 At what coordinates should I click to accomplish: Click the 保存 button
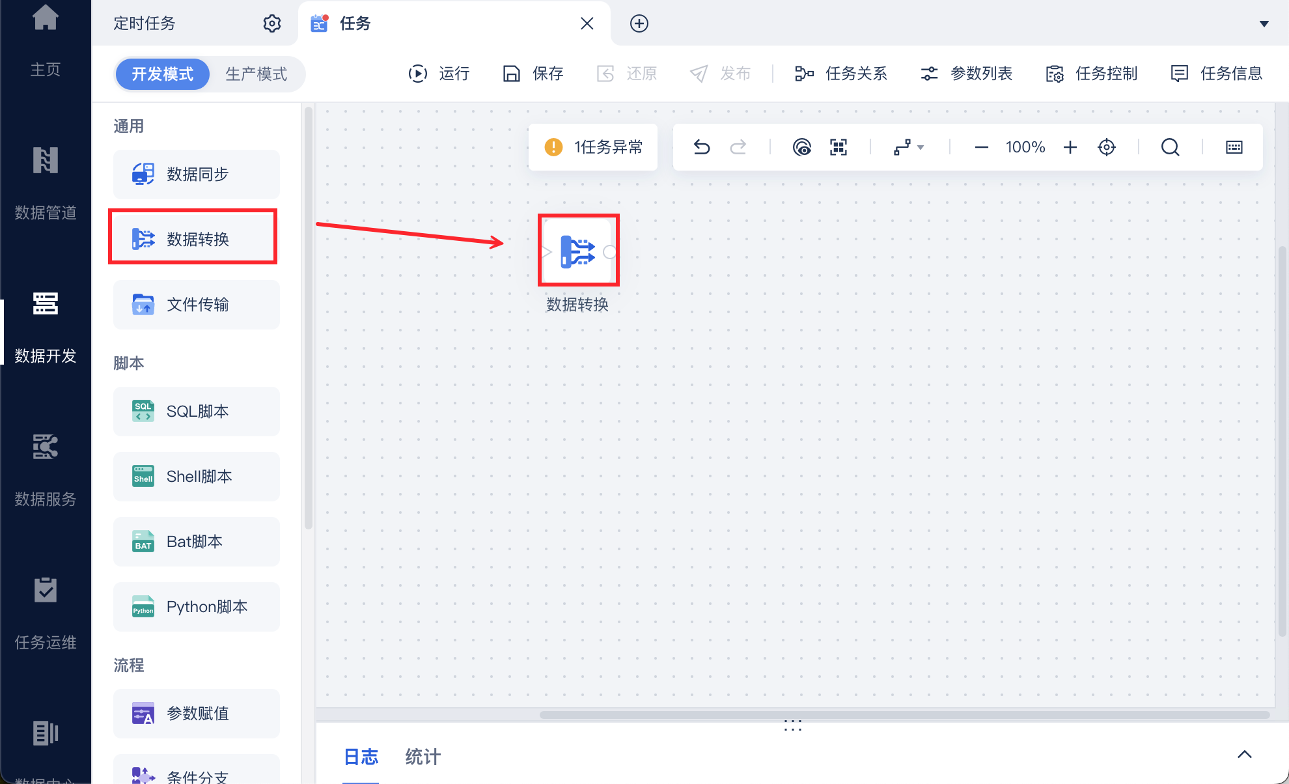(533, 74)
